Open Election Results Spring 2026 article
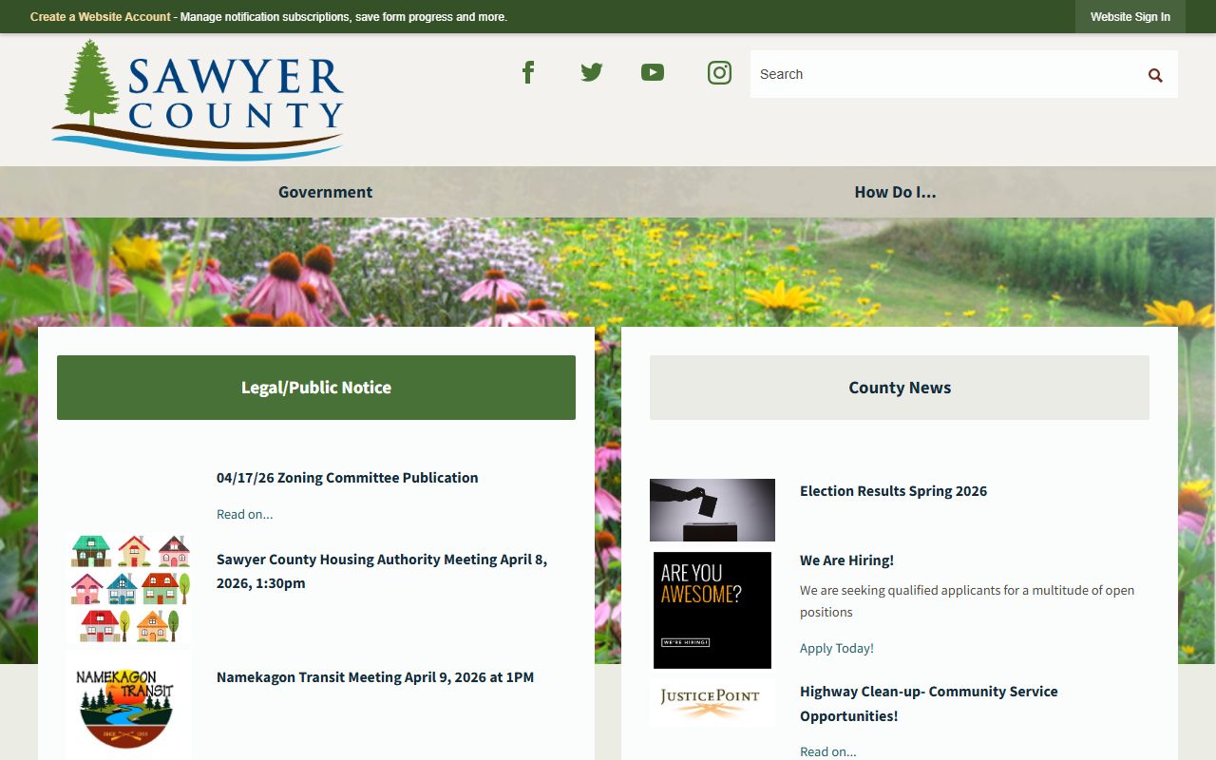 (x=893, y=491)
